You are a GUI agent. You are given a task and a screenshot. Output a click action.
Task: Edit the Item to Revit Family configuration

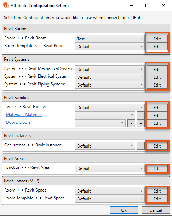pos(157,107)
